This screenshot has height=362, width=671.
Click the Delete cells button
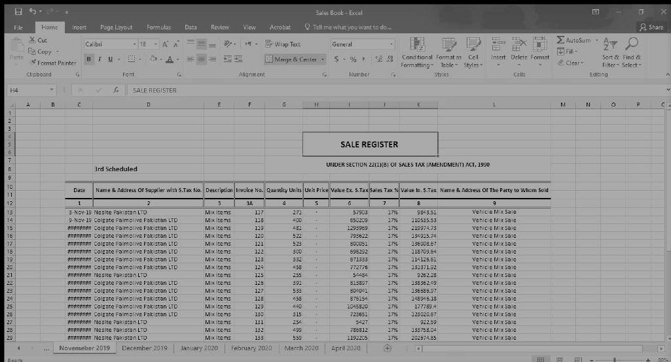tap(519, 52)
